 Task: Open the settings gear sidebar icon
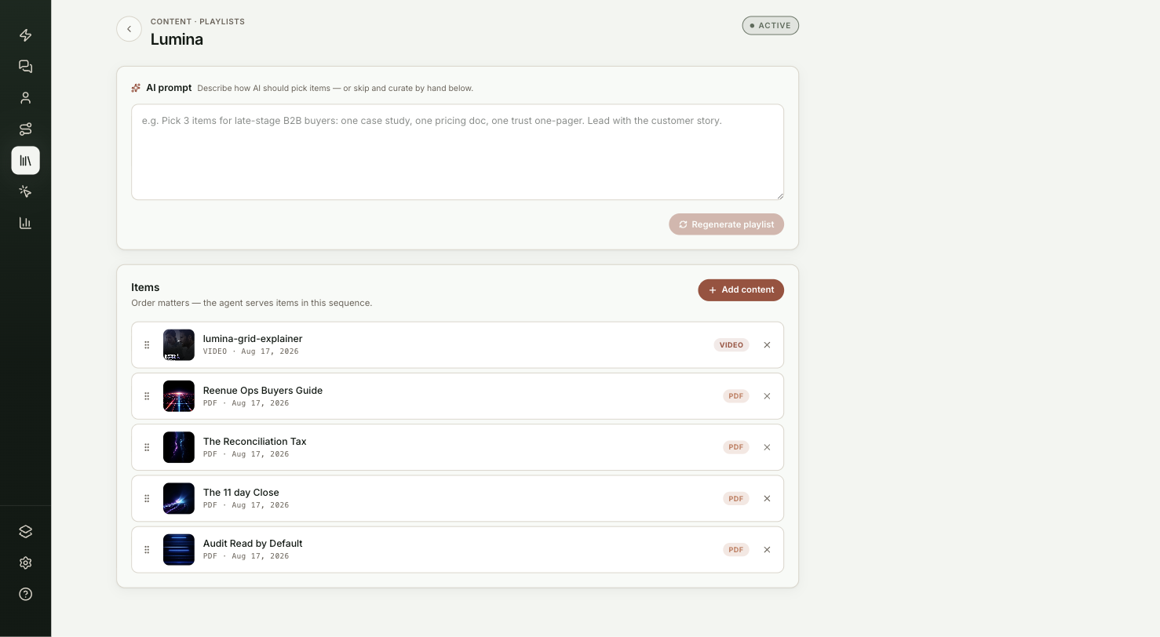click(x=25, y=563)
